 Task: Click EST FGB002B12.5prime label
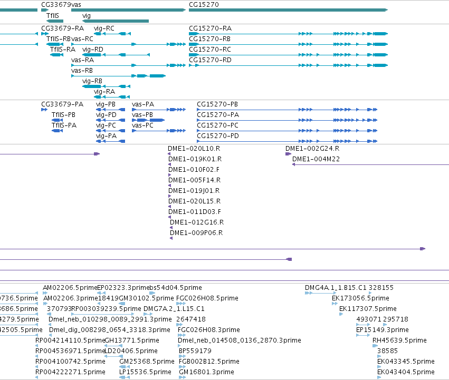(x=209, y=362)
